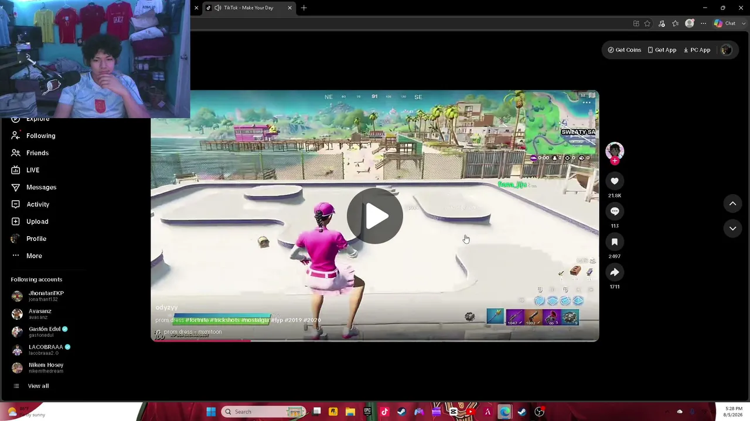Screen dimensions: 750x421
Task: Play the paused TikTok video
Action: pyautogui.click(x=375, y=216)
